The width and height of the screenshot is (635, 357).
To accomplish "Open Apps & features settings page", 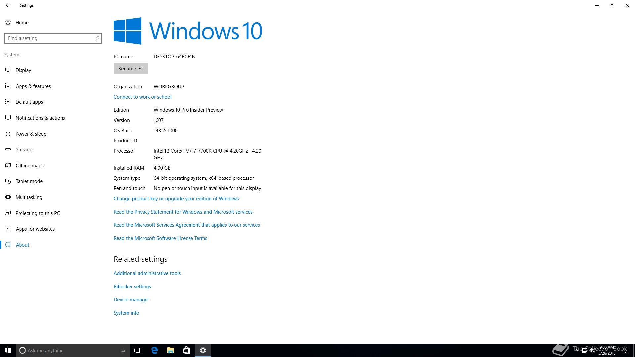I will pos(33,86).
